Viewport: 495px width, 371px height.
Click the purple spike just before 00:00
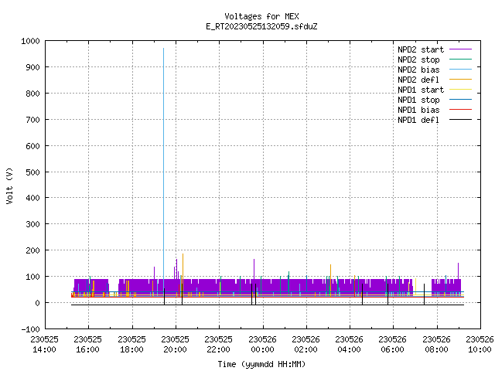click(254, 269)
